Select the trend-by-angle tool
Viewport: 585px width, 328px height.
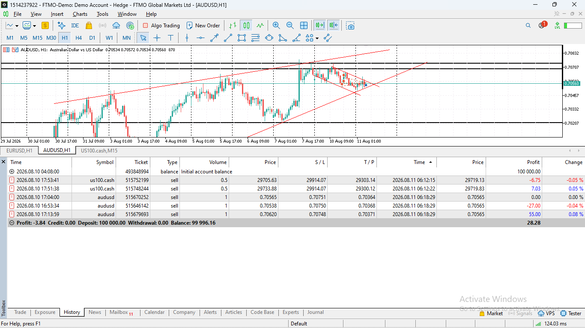(296, 38)
